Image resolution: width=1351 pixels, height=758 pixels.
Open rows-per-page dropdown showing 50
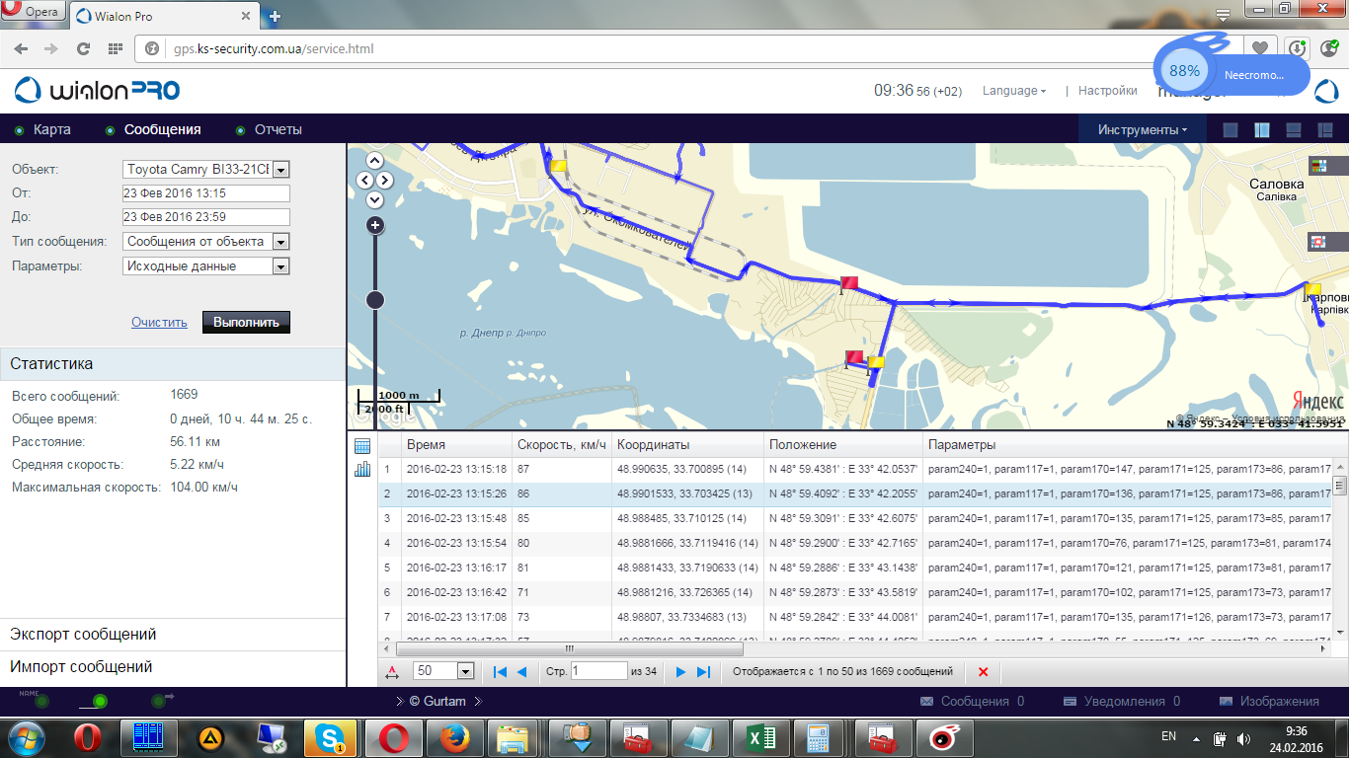click(465, 671)
